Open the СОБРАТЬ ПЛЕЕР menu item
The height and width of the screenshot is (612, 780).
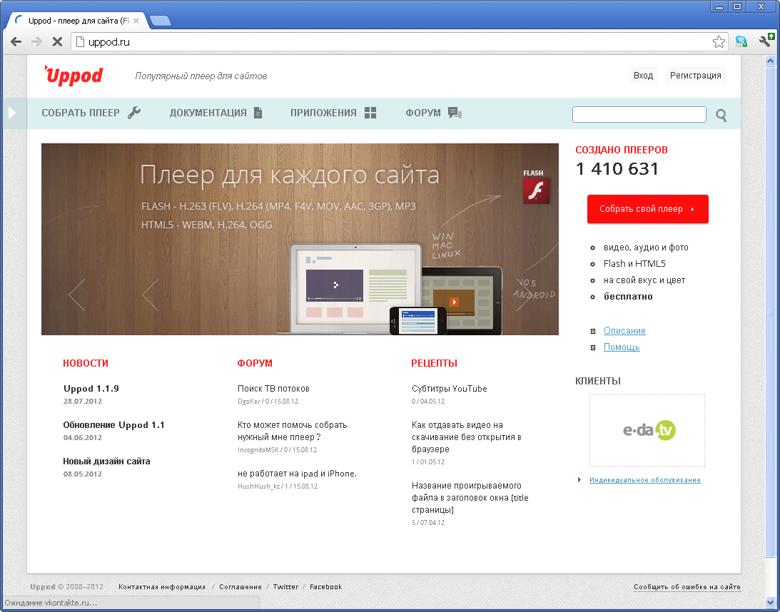pyautogui.click(x=91, y=113)
